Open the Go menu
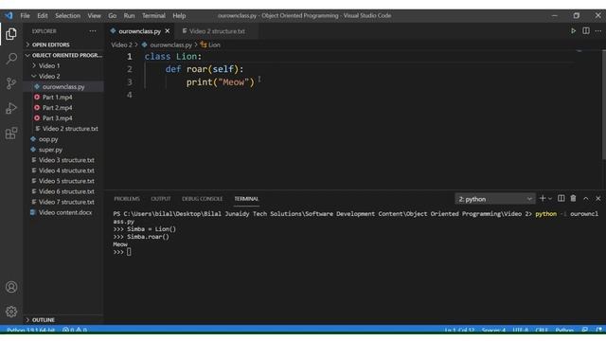606x341 pixels. pos(112,16)
